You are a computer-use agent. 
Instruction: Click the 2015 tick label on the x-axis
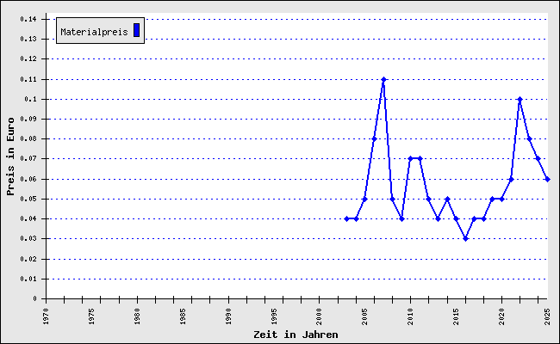click(456, 316)
